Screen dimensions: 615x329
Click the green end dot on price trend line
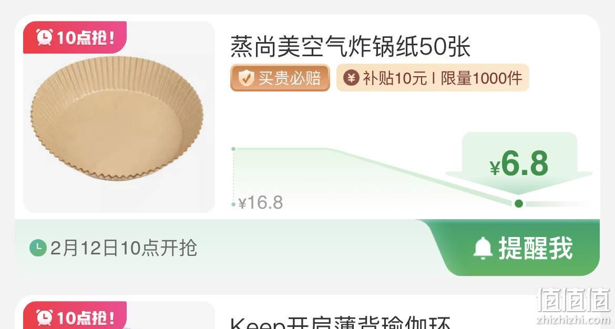coord(518,203)
